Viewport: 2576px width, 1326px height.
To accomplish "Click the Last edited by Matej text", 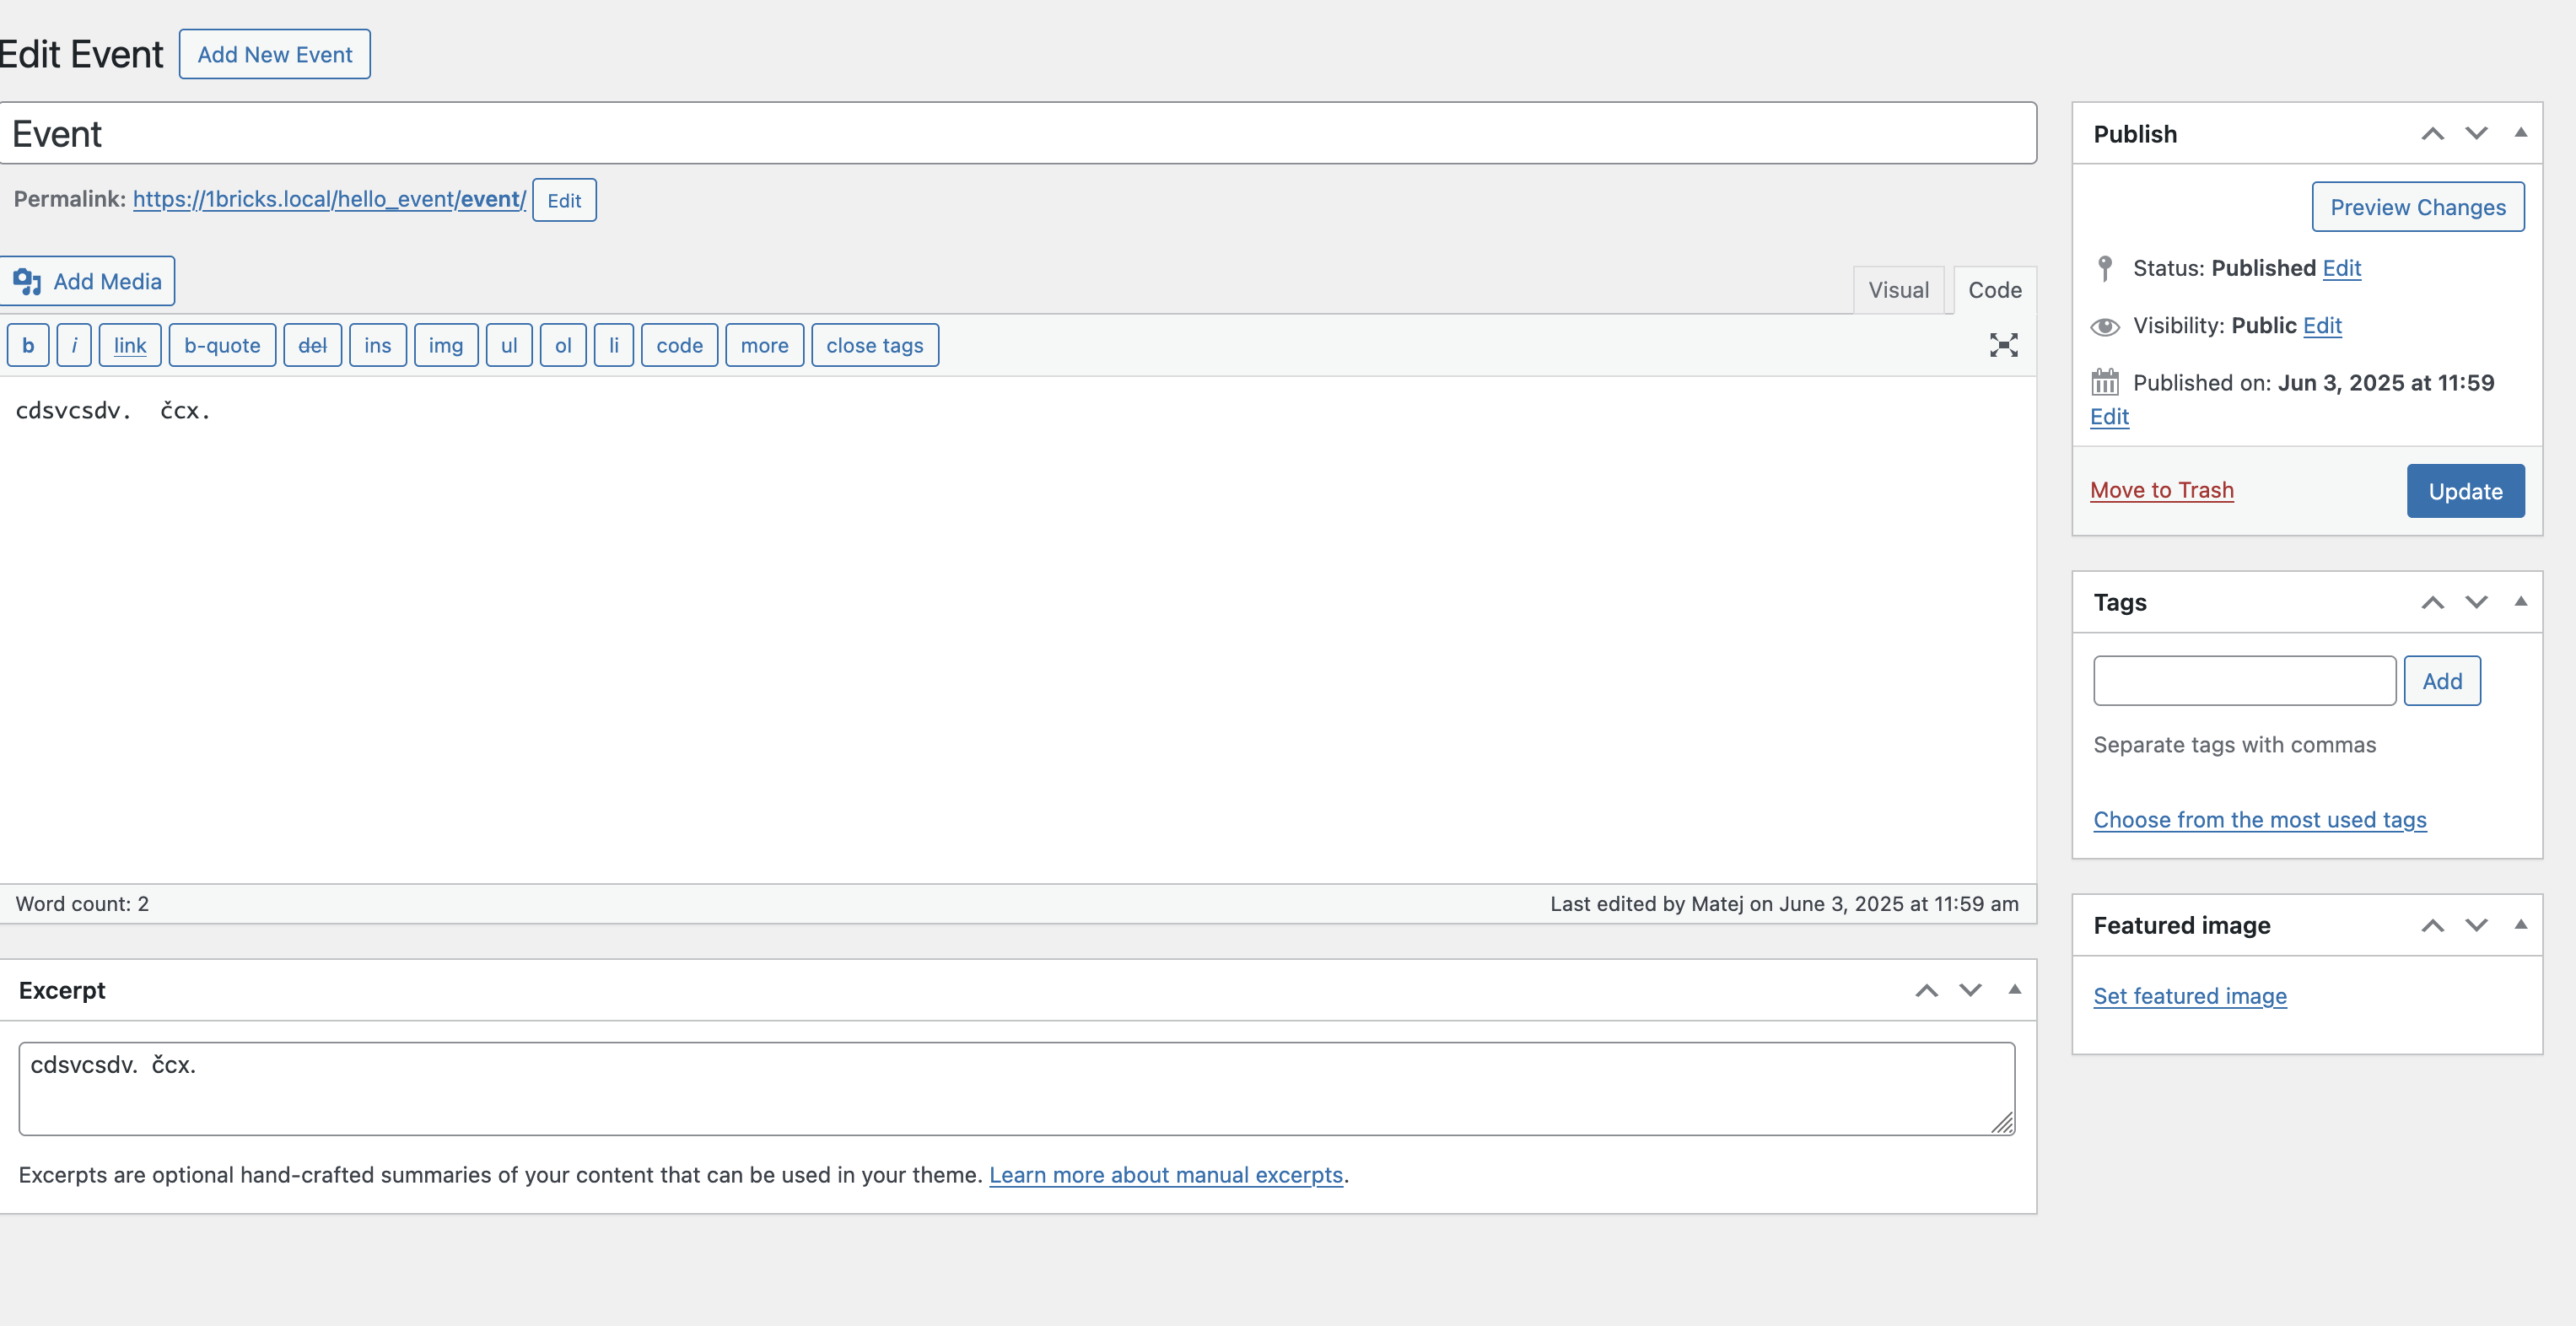I will tap(1785, 904).
